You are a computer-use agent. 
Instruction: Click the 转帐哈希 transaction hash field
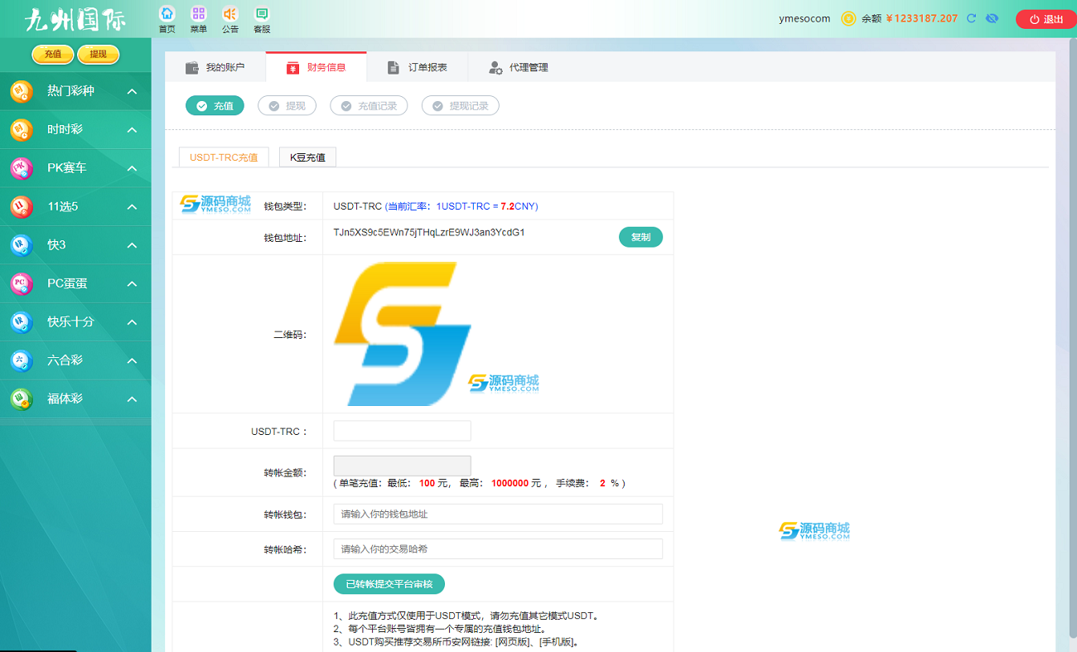point(498,549)
